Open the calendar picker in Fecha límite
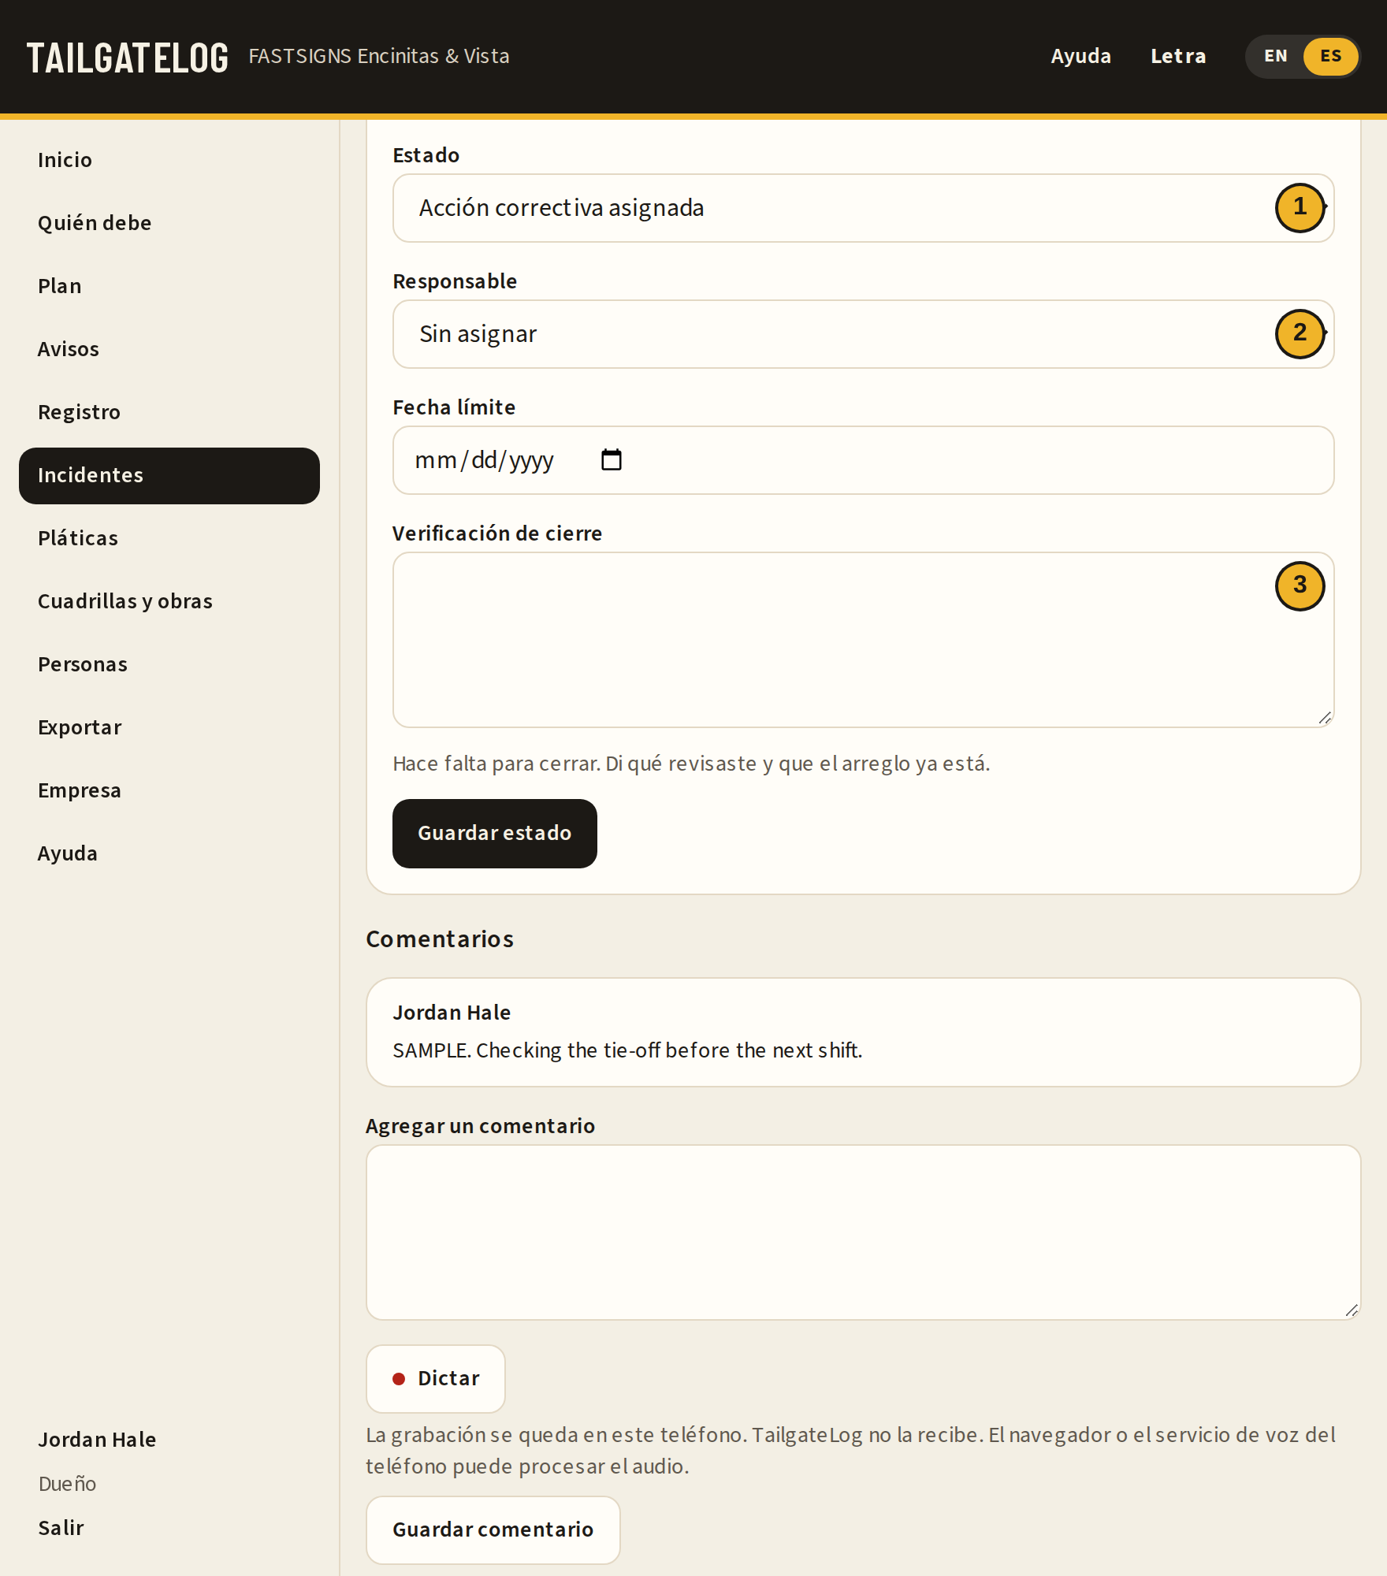Image resolution: width=1387 pixels, height=1576 pixels. (612, 459)
